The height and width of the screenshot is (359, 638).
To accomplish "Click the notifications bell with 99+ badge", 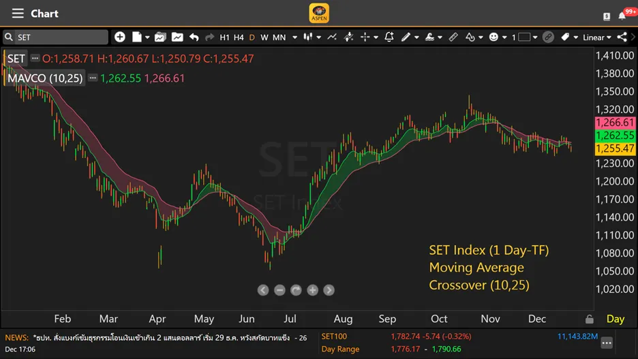I will point(623,15).
